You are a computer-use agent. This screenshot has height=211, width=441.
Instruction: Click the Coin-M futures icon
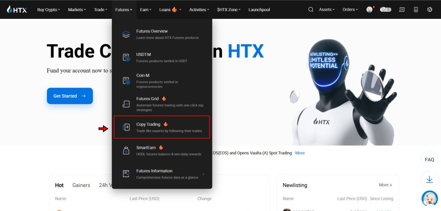(x=126, y=81)
